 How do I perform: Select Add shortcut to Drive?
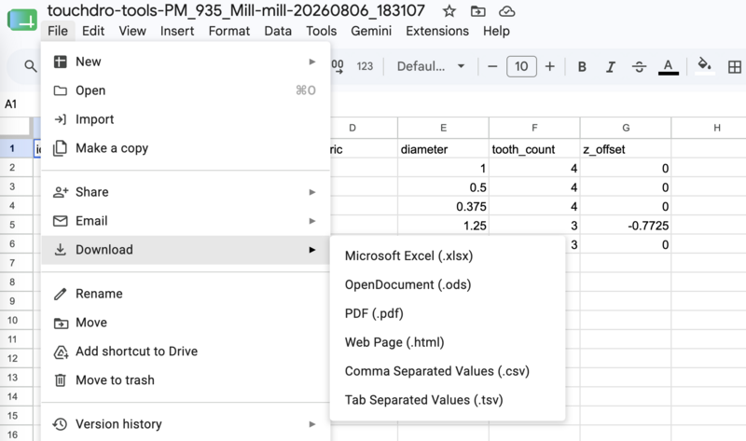point(186,351)
